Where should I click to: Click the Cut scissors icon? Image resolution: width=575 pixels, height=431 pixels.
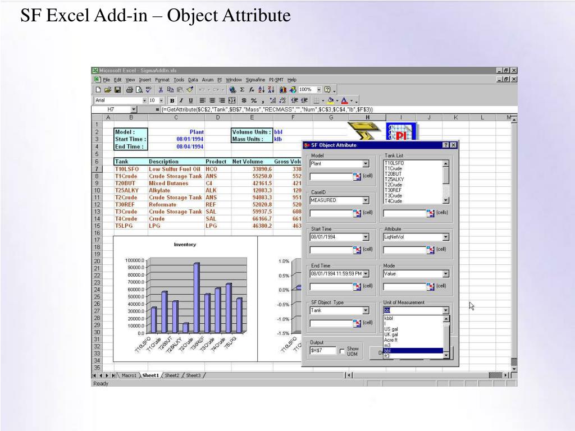click(161, 89)
